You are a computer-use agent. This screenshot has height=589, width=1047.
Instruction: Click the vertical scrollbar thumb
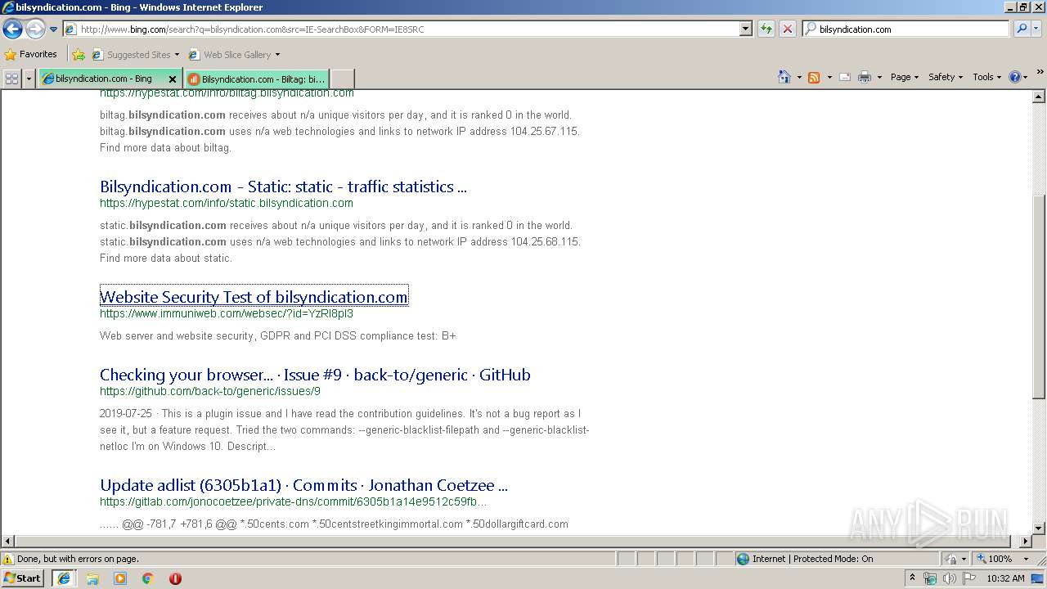coord(1039,298)
